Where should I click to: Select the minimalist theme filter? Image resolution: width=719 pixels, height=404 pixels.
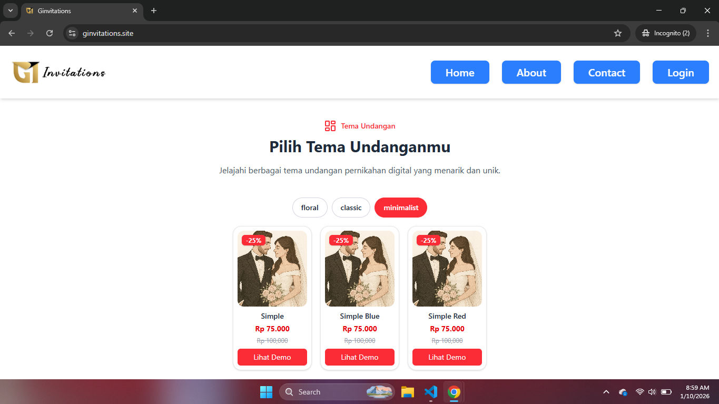tap(401, 208)
